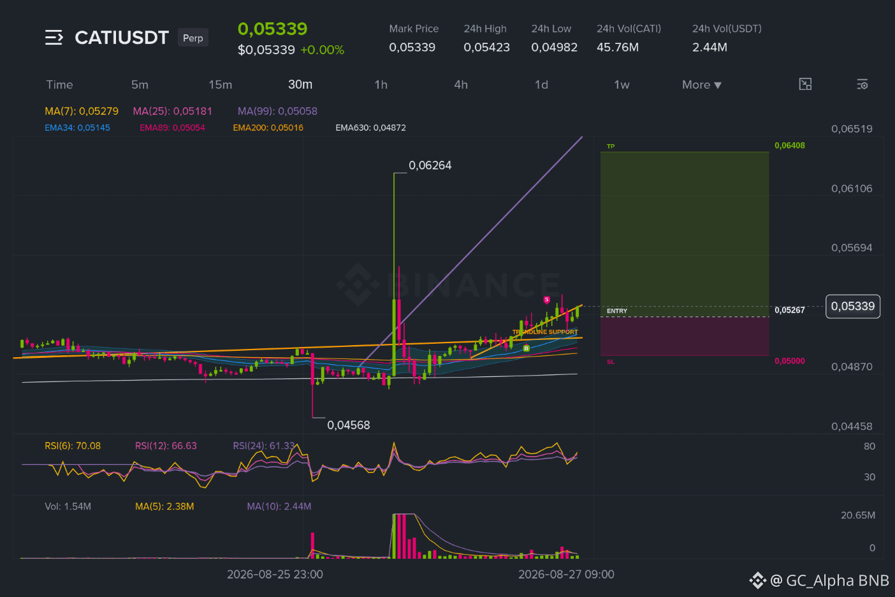
Task: Click the EMA34 indicator label
Action: [77, 128]
